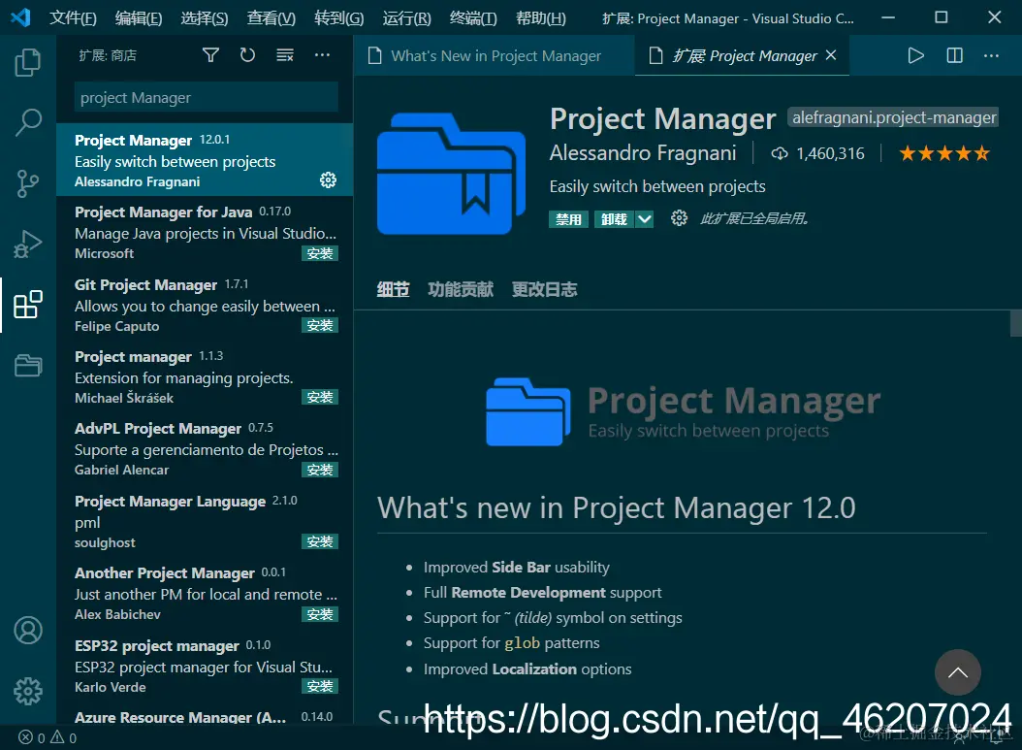The image size is (1022, 750).
Task: Click the five-star rating of Project Manager
Action: (x=943, y=154)
